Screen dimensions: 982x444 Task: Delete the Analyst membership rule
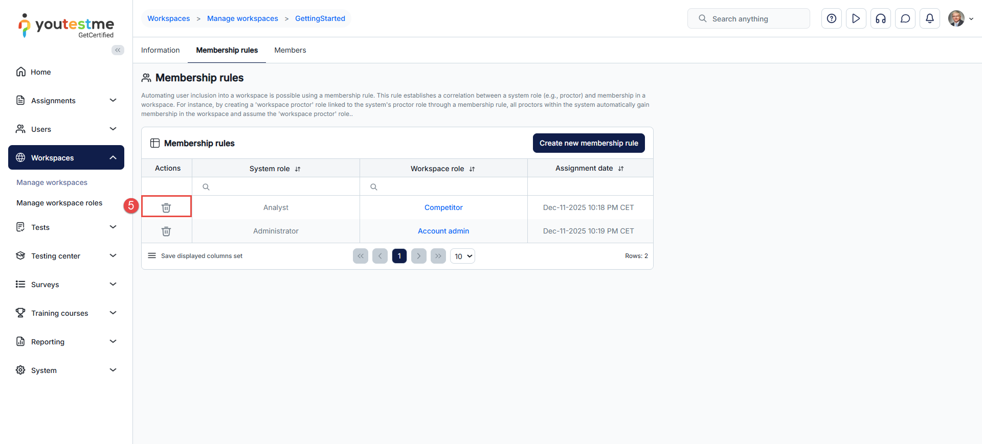(166, 207)
